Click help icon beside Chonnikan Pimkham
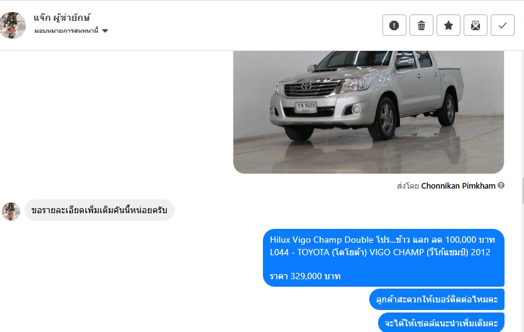 click(501, 185)
